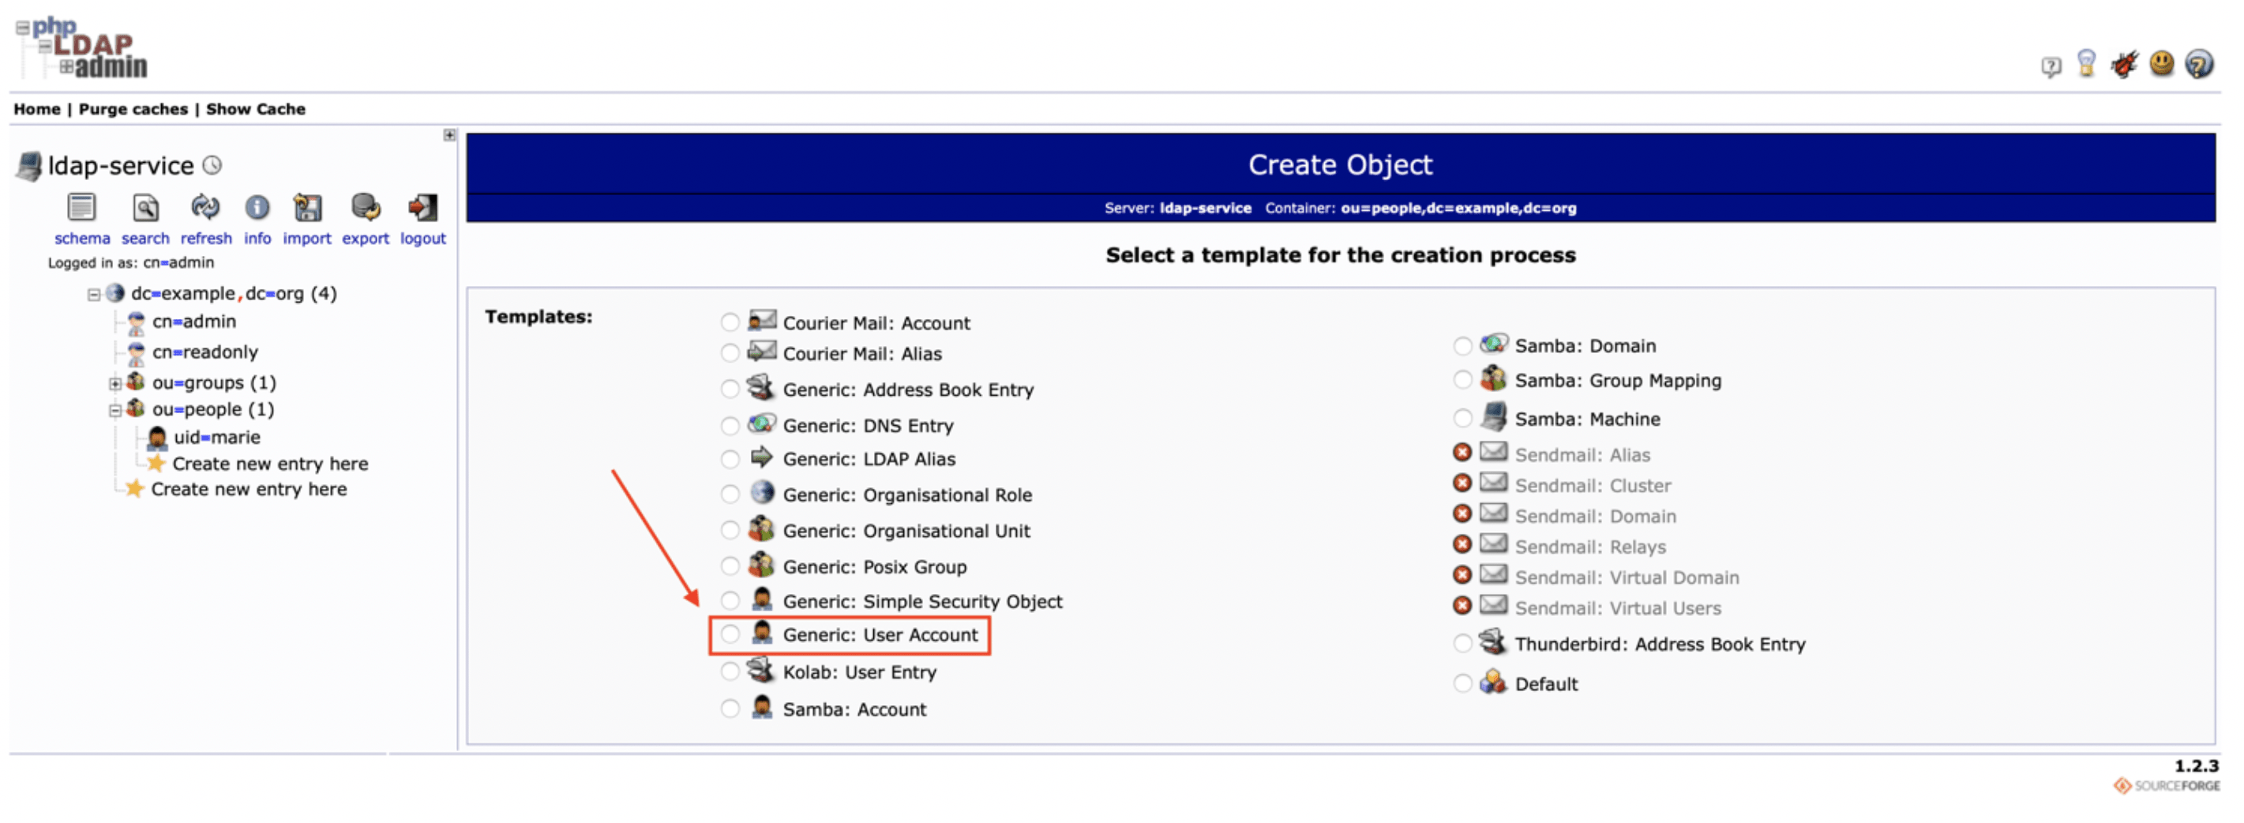This screenshot has height=823, width=2244.
Task: Click the Default template icon
Action: [1493, 682]
